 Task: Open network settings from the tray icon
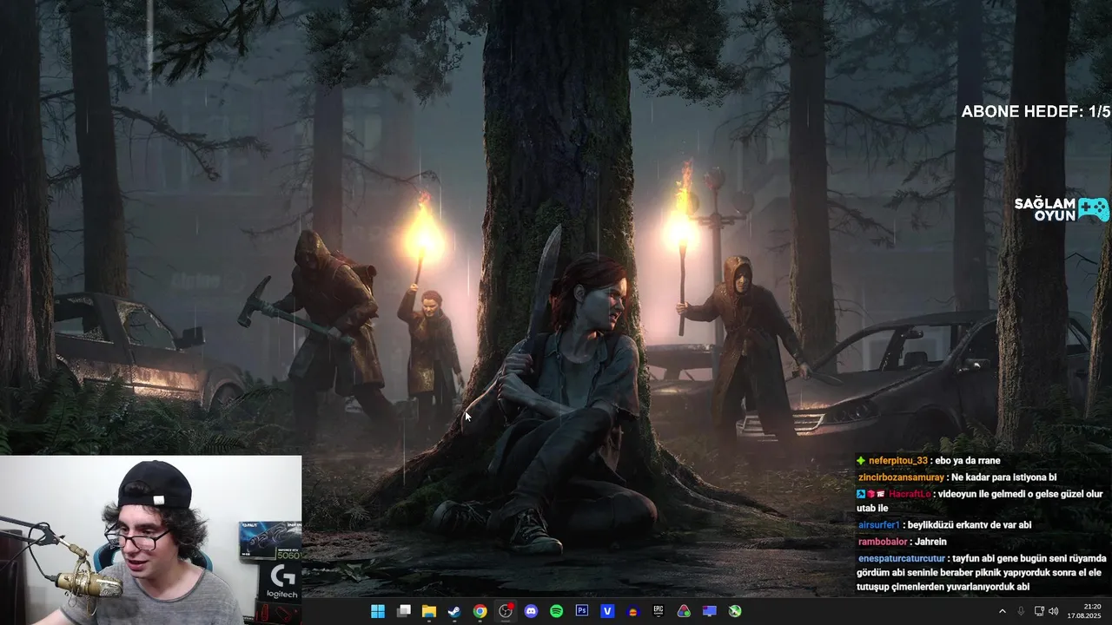(x=1040, y=611)
